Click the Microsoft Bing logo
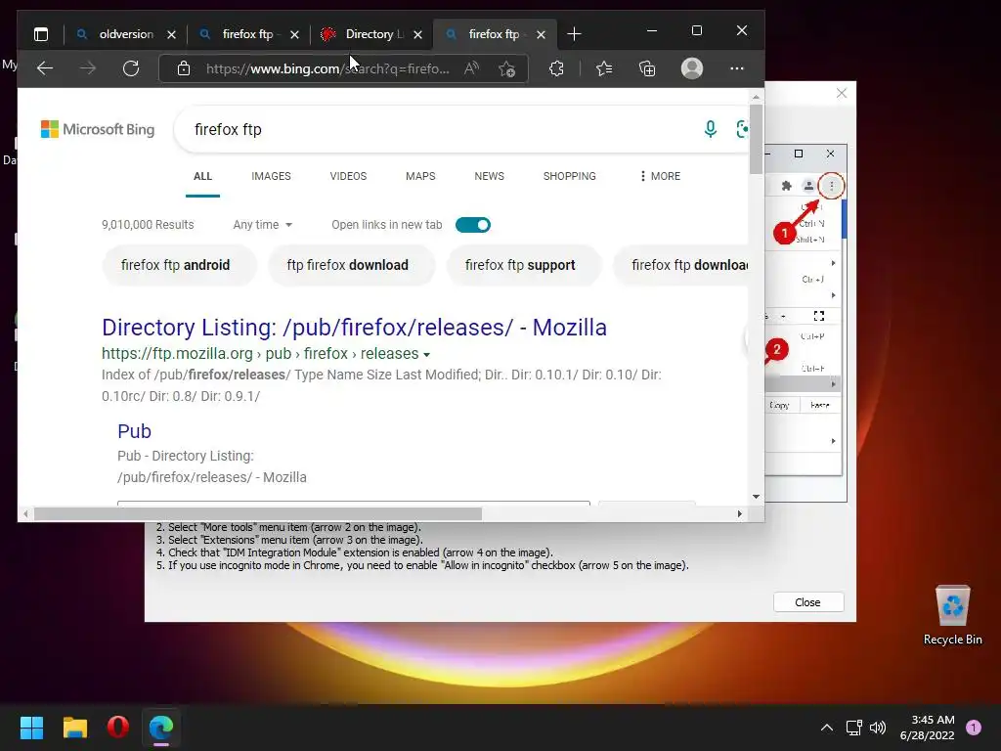Viewport: 1001px width, 751px height. tap(98, 130)
